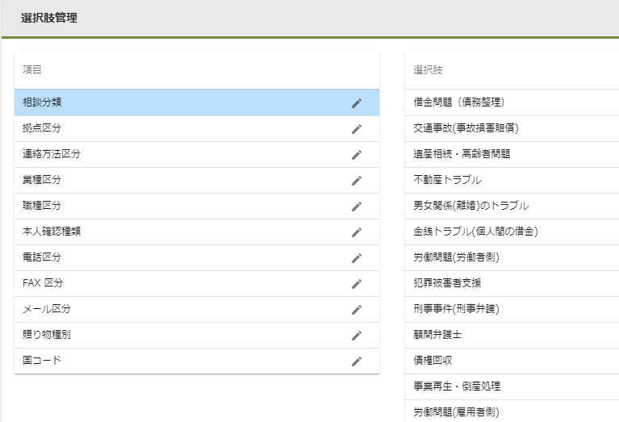Select the 国コード item row

pyautogui.click(x=161, y=361)
